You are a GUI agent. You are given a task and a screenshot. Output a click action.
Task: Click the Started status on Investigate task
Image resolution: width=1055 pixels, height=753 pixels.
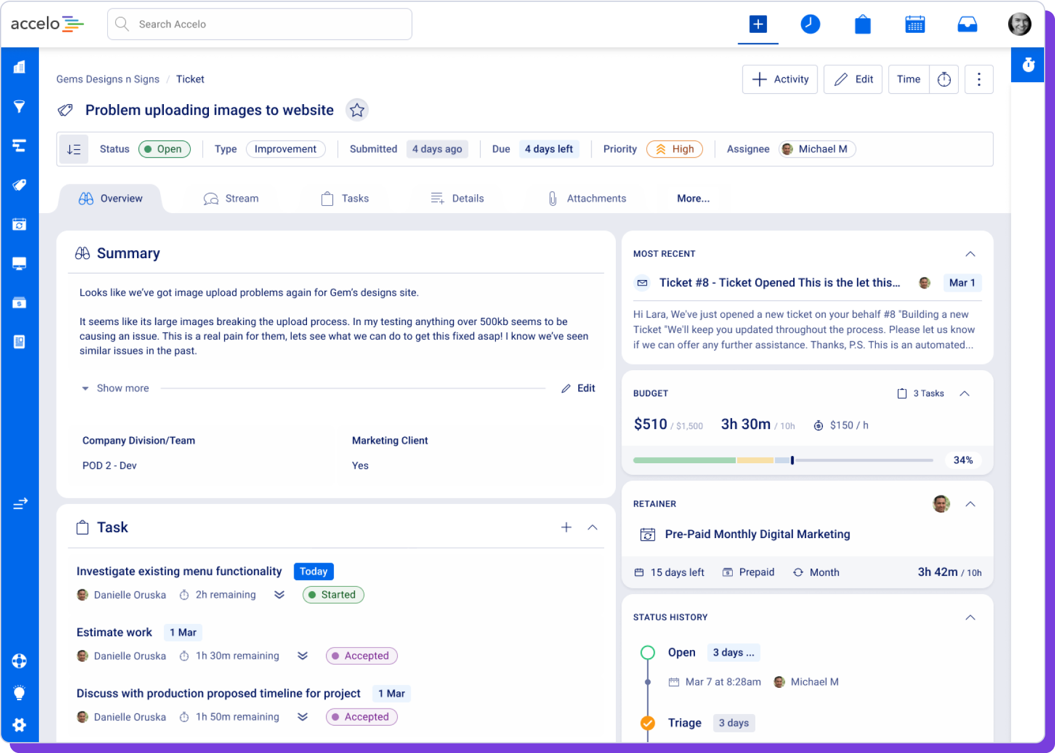333,595
